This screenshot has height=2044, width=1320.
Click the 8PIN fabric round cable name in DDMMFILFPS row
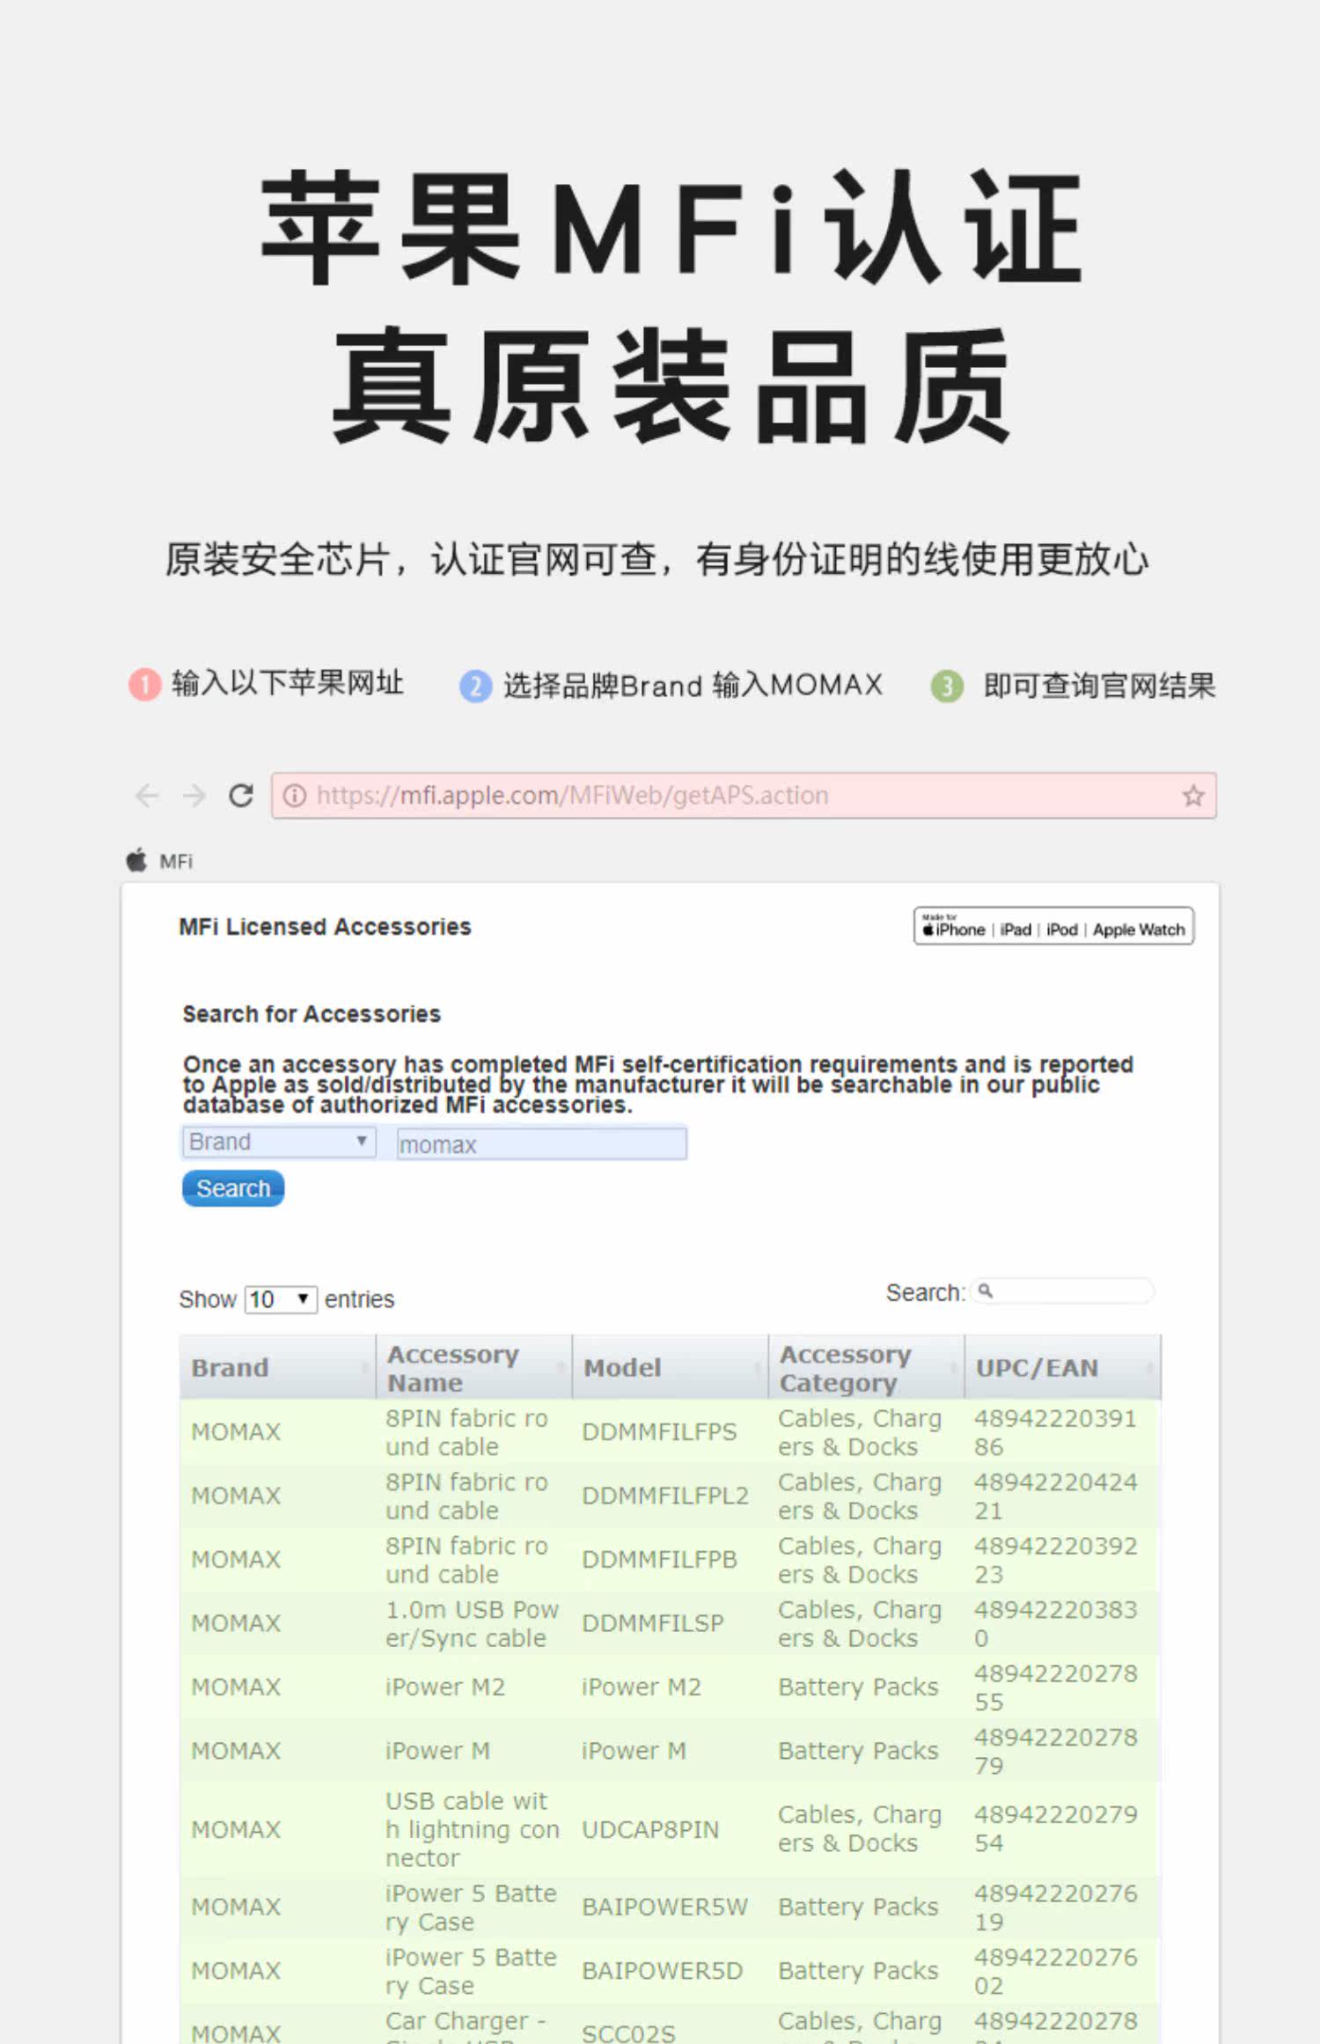tap(466, 1432)
